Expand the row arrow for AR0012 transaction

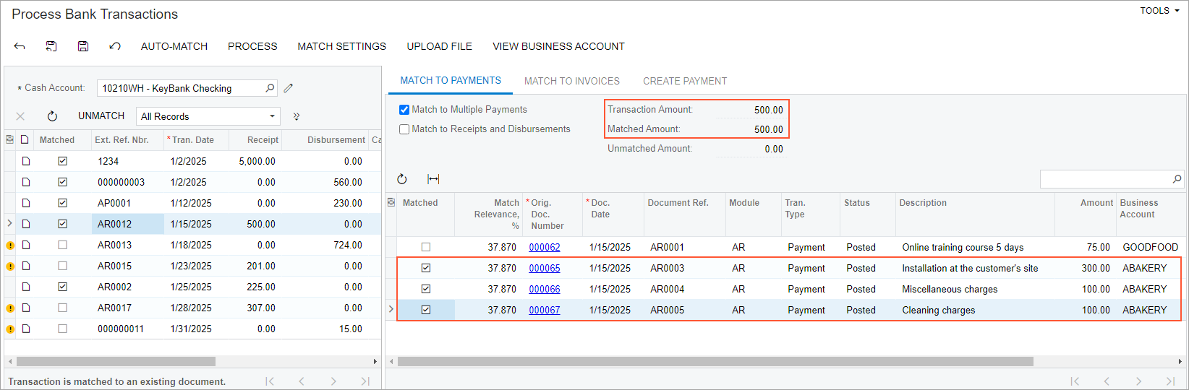coord(9,224)
